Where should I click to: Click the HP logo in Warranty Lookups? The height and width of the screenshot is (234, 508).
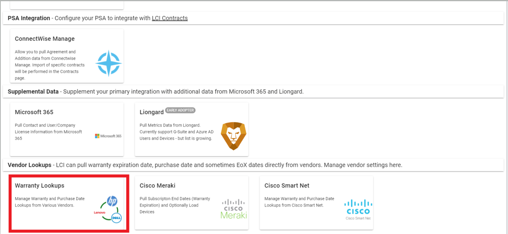tap(112, 201)
